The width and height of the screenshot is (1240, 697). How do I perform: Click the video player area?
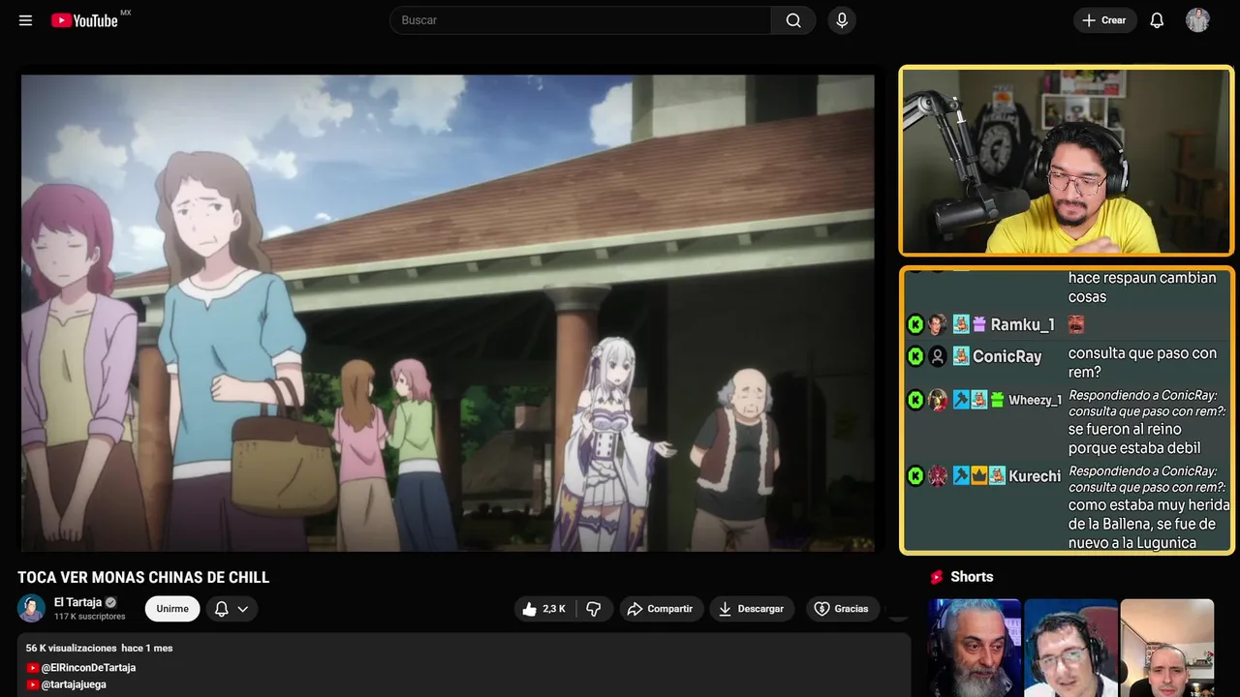click(448, 313)
